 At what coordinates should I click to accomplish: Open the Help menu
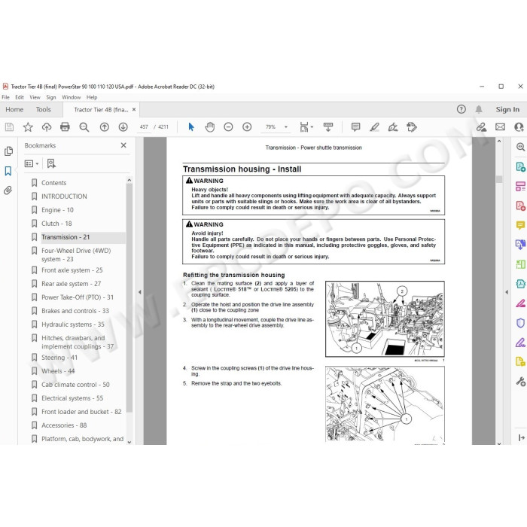coord(92,97)
